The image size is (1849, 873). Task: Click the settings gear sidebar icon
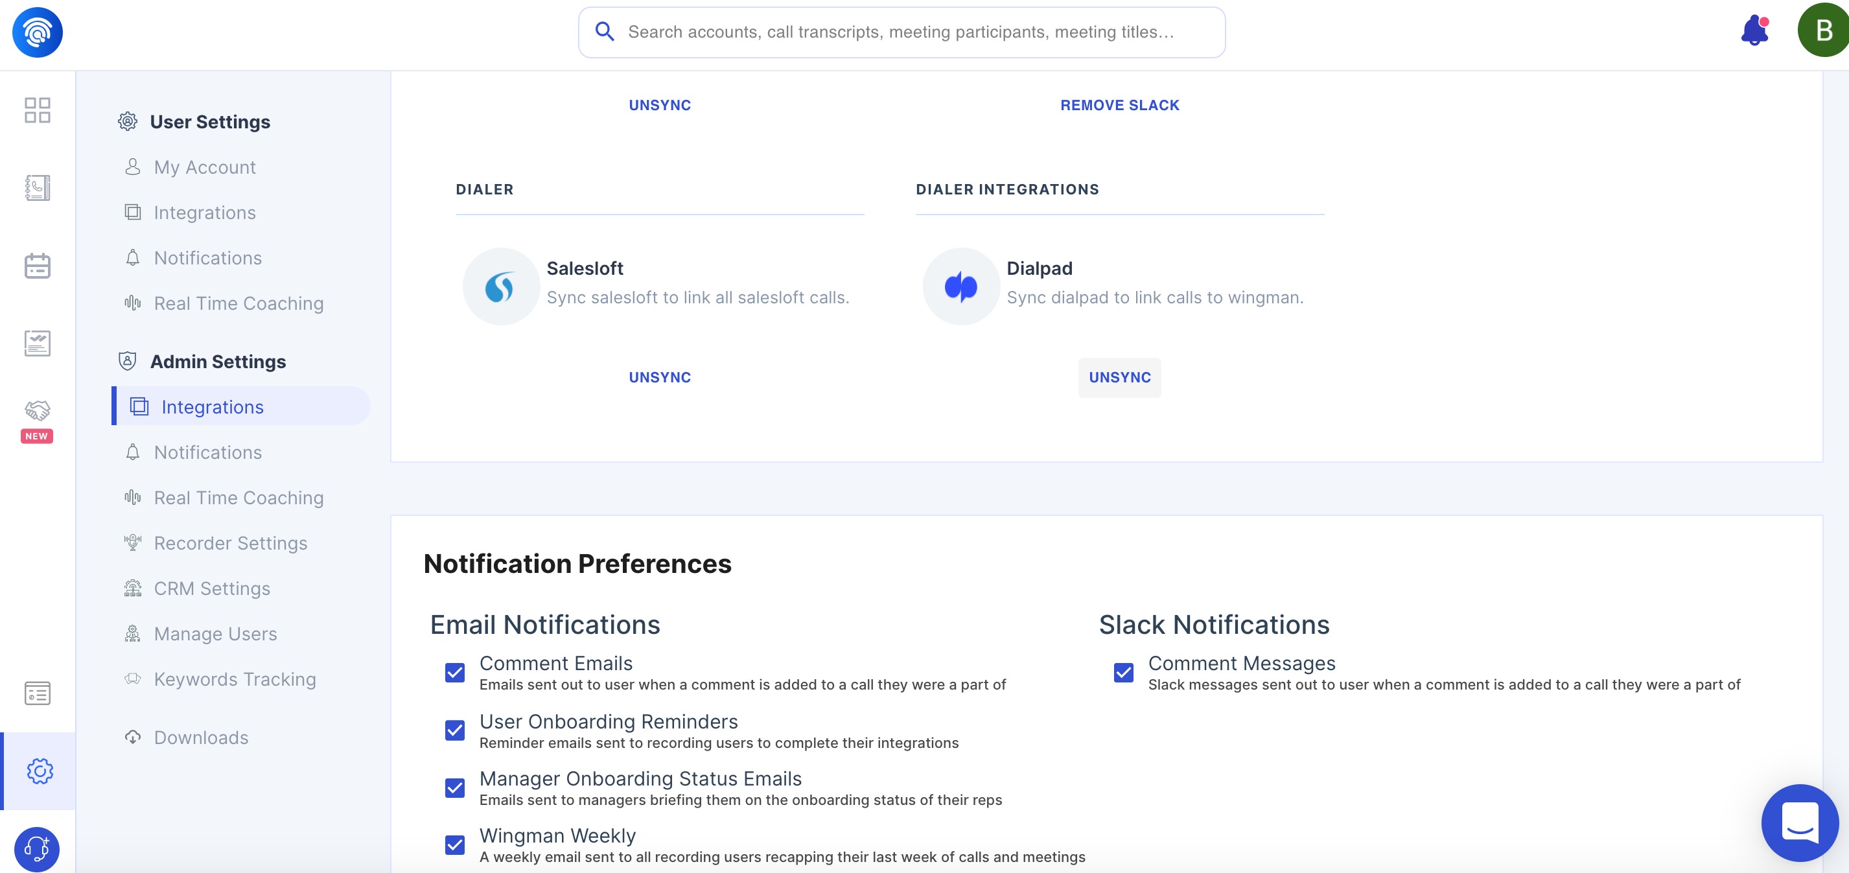(40, 771)
